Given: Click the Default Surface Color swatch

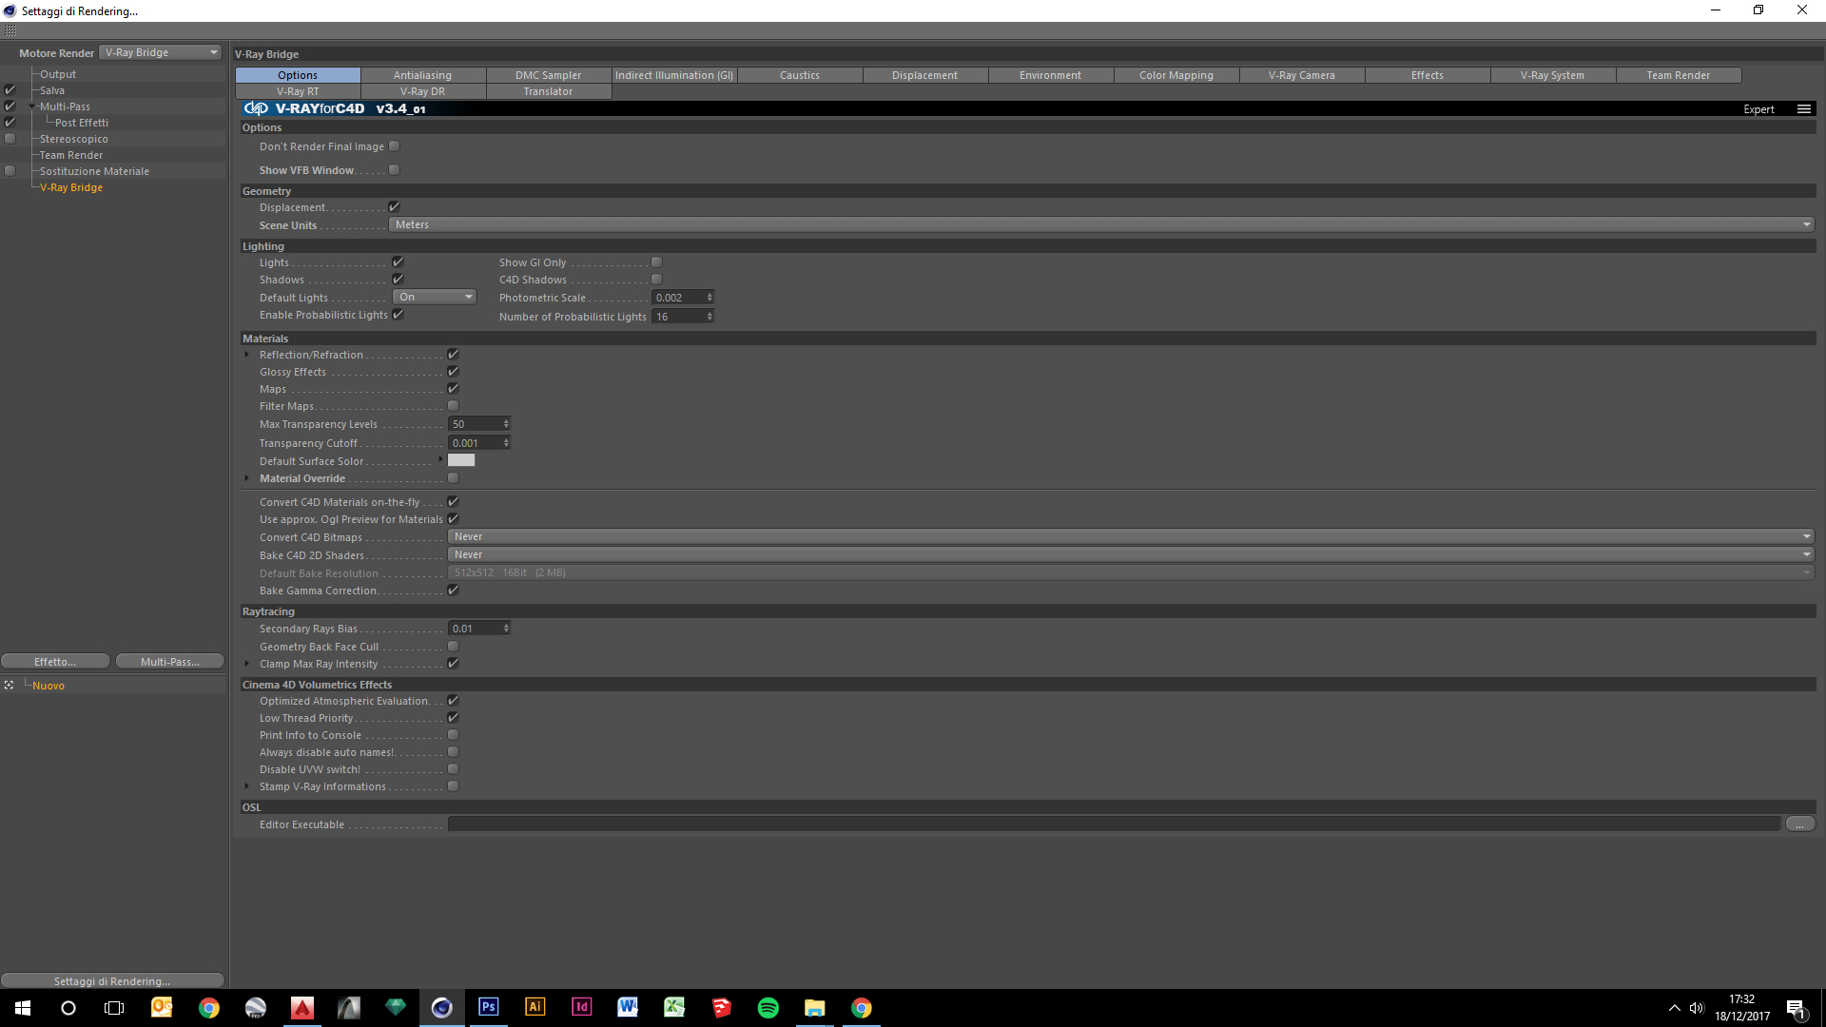Looking at the screenshot, I should coord(461,461).
